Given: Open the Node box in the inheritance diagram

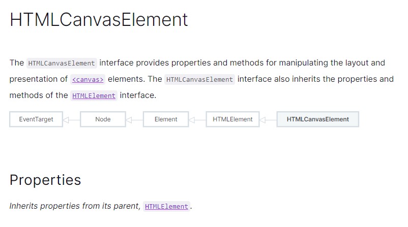Looking at the screenshot, I should click(103, 119).
